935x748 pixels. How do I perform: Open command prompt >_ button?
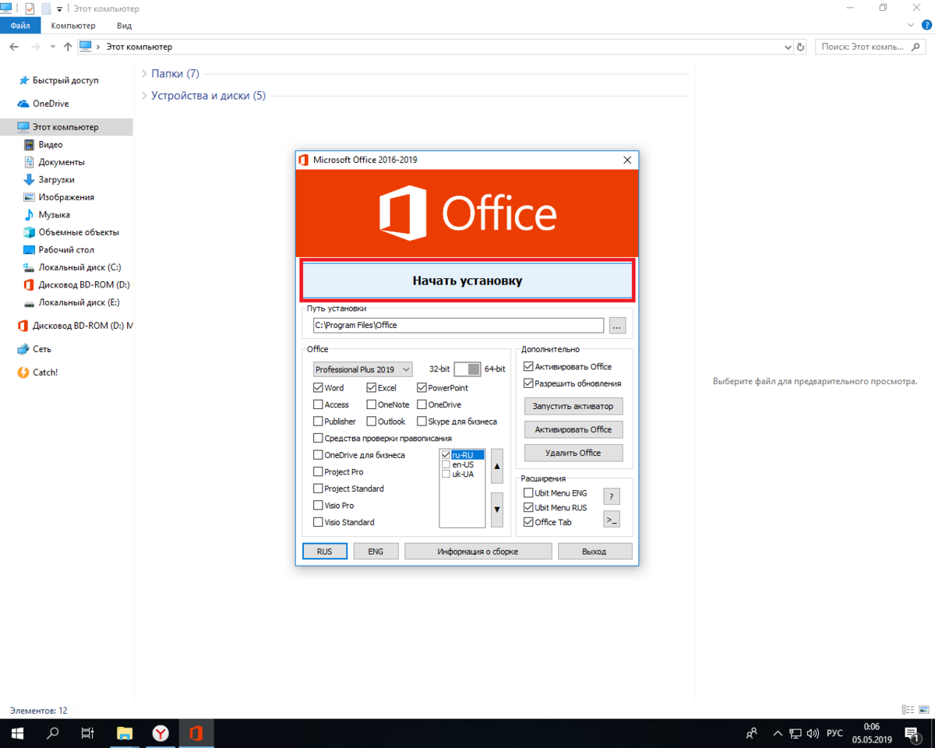[612, 520]
